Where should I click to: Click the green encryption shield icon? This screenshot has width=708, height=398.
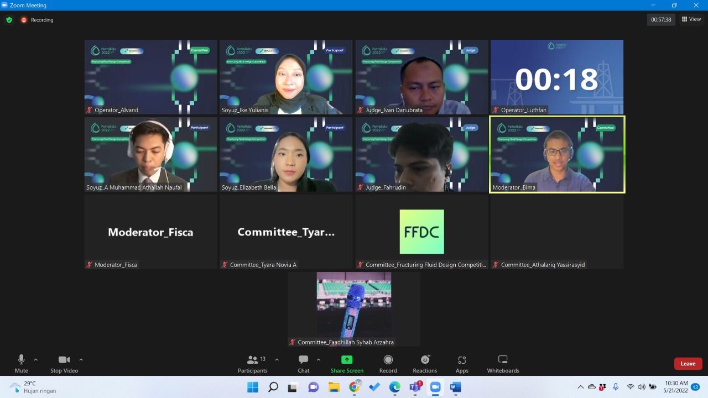pos(9,20)
